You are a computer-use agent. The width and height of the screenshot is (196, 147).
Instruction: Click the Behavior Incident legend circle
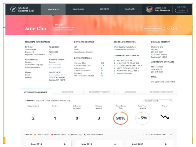click(x=85, y=135)
